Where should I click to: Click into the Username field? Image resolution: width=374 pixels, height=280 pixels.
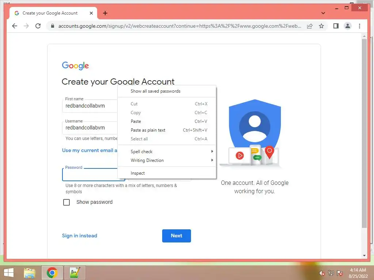click(x=90, y=128)
